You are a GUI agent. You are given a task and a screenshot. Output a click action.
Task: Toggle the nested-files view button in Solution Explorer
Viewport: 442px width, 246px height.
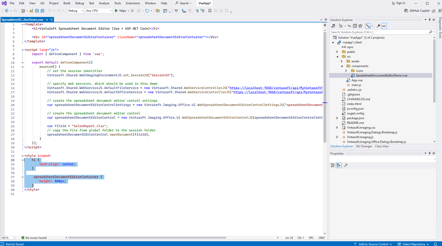[368, 26]
